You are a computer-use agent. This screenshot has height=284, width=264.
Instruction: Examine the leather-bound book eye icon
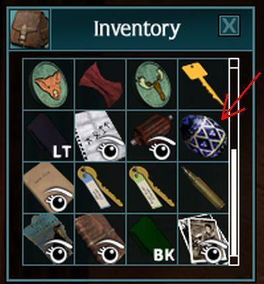point(110,252)
